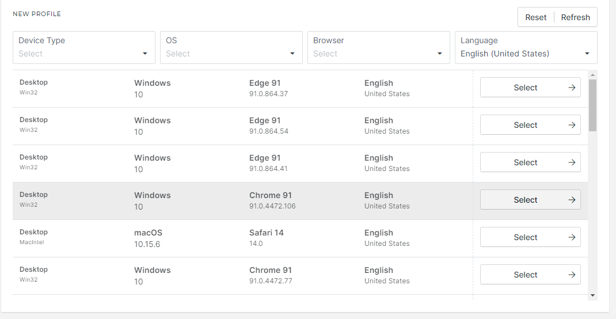Image resolution: width=616 pixels, height=319 pixels.
Task: Expand the OS filter dropdown
Action: pos(231,48)
